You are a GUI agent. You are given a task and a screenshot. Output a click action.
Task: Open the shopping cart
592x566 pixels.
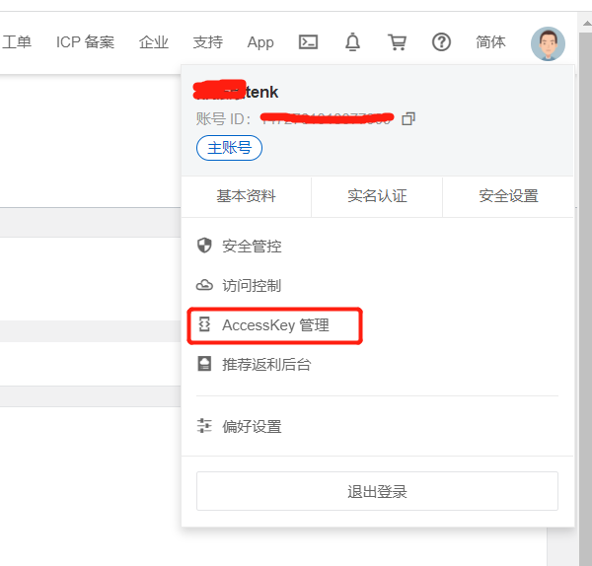coord(398,42)
